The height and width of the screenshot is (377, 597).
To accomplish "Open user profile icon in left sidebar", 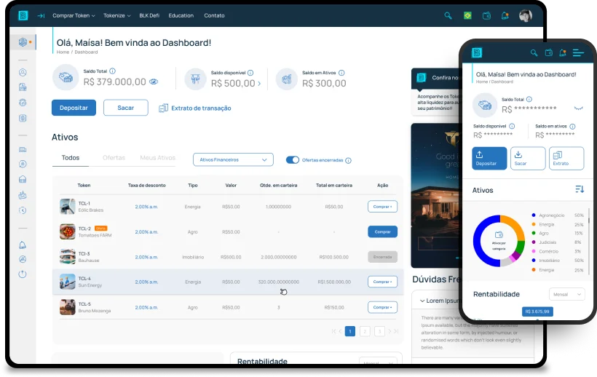I will (x=23, y=72).
